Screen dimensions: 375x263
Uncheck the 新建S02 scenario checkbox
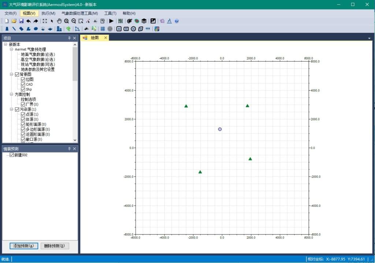(12, 155)
